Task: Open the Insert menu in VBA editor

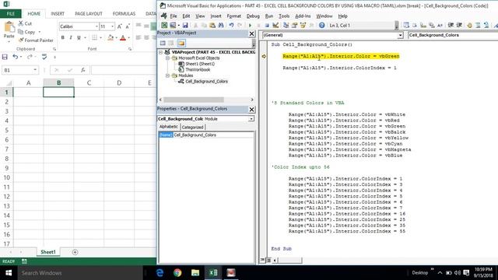Action: pyautogui.click(x=216, y=16)
